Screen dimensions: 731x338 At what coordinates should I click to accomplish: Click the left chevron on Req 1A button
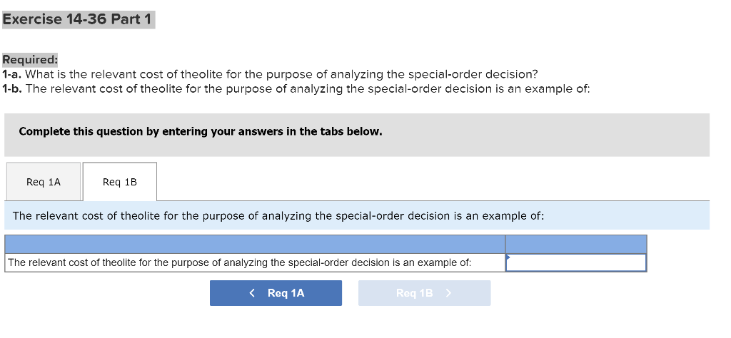pos(253,293)
